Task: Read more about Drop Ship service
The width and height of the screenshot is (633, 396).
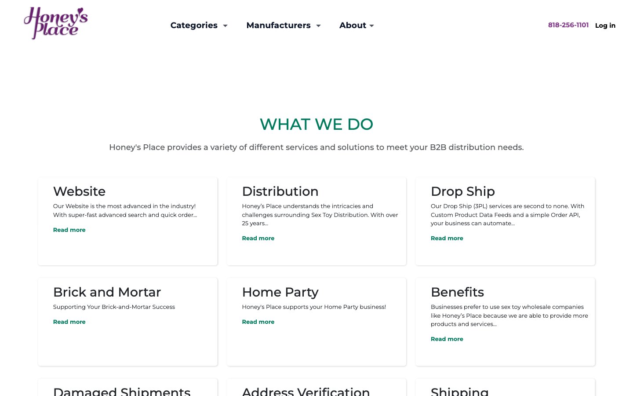Action: click(x=447, y=238)
